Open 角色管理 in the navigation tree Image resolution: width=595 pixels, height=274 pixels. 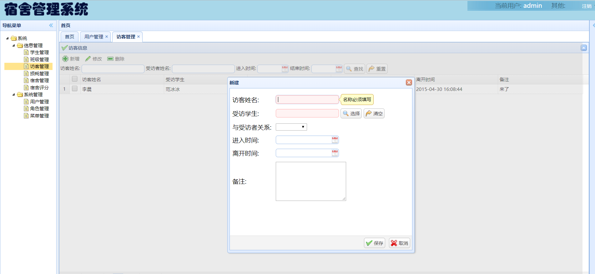tap(39, 108)
